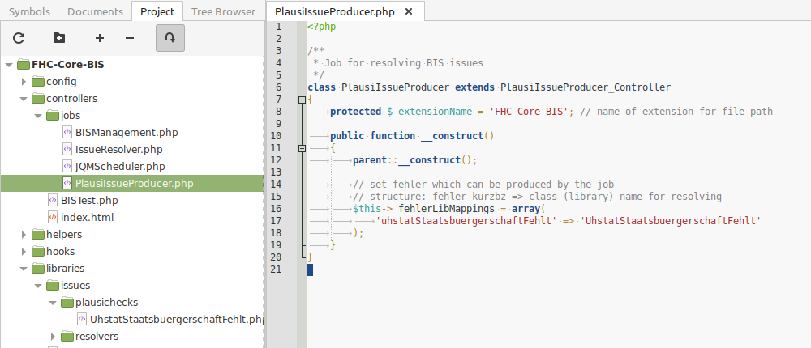Click the UhstatStaatsbuergerschaftFehlt.php file icon
811x348 pixels.
point(82,319)
